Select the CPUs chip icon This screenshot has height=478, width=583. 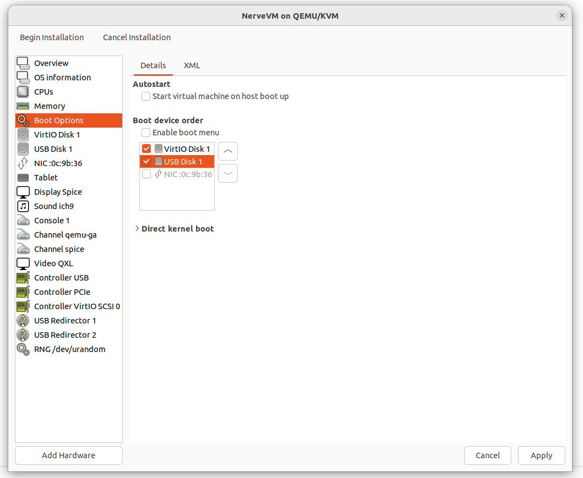[x=23, y=92]
